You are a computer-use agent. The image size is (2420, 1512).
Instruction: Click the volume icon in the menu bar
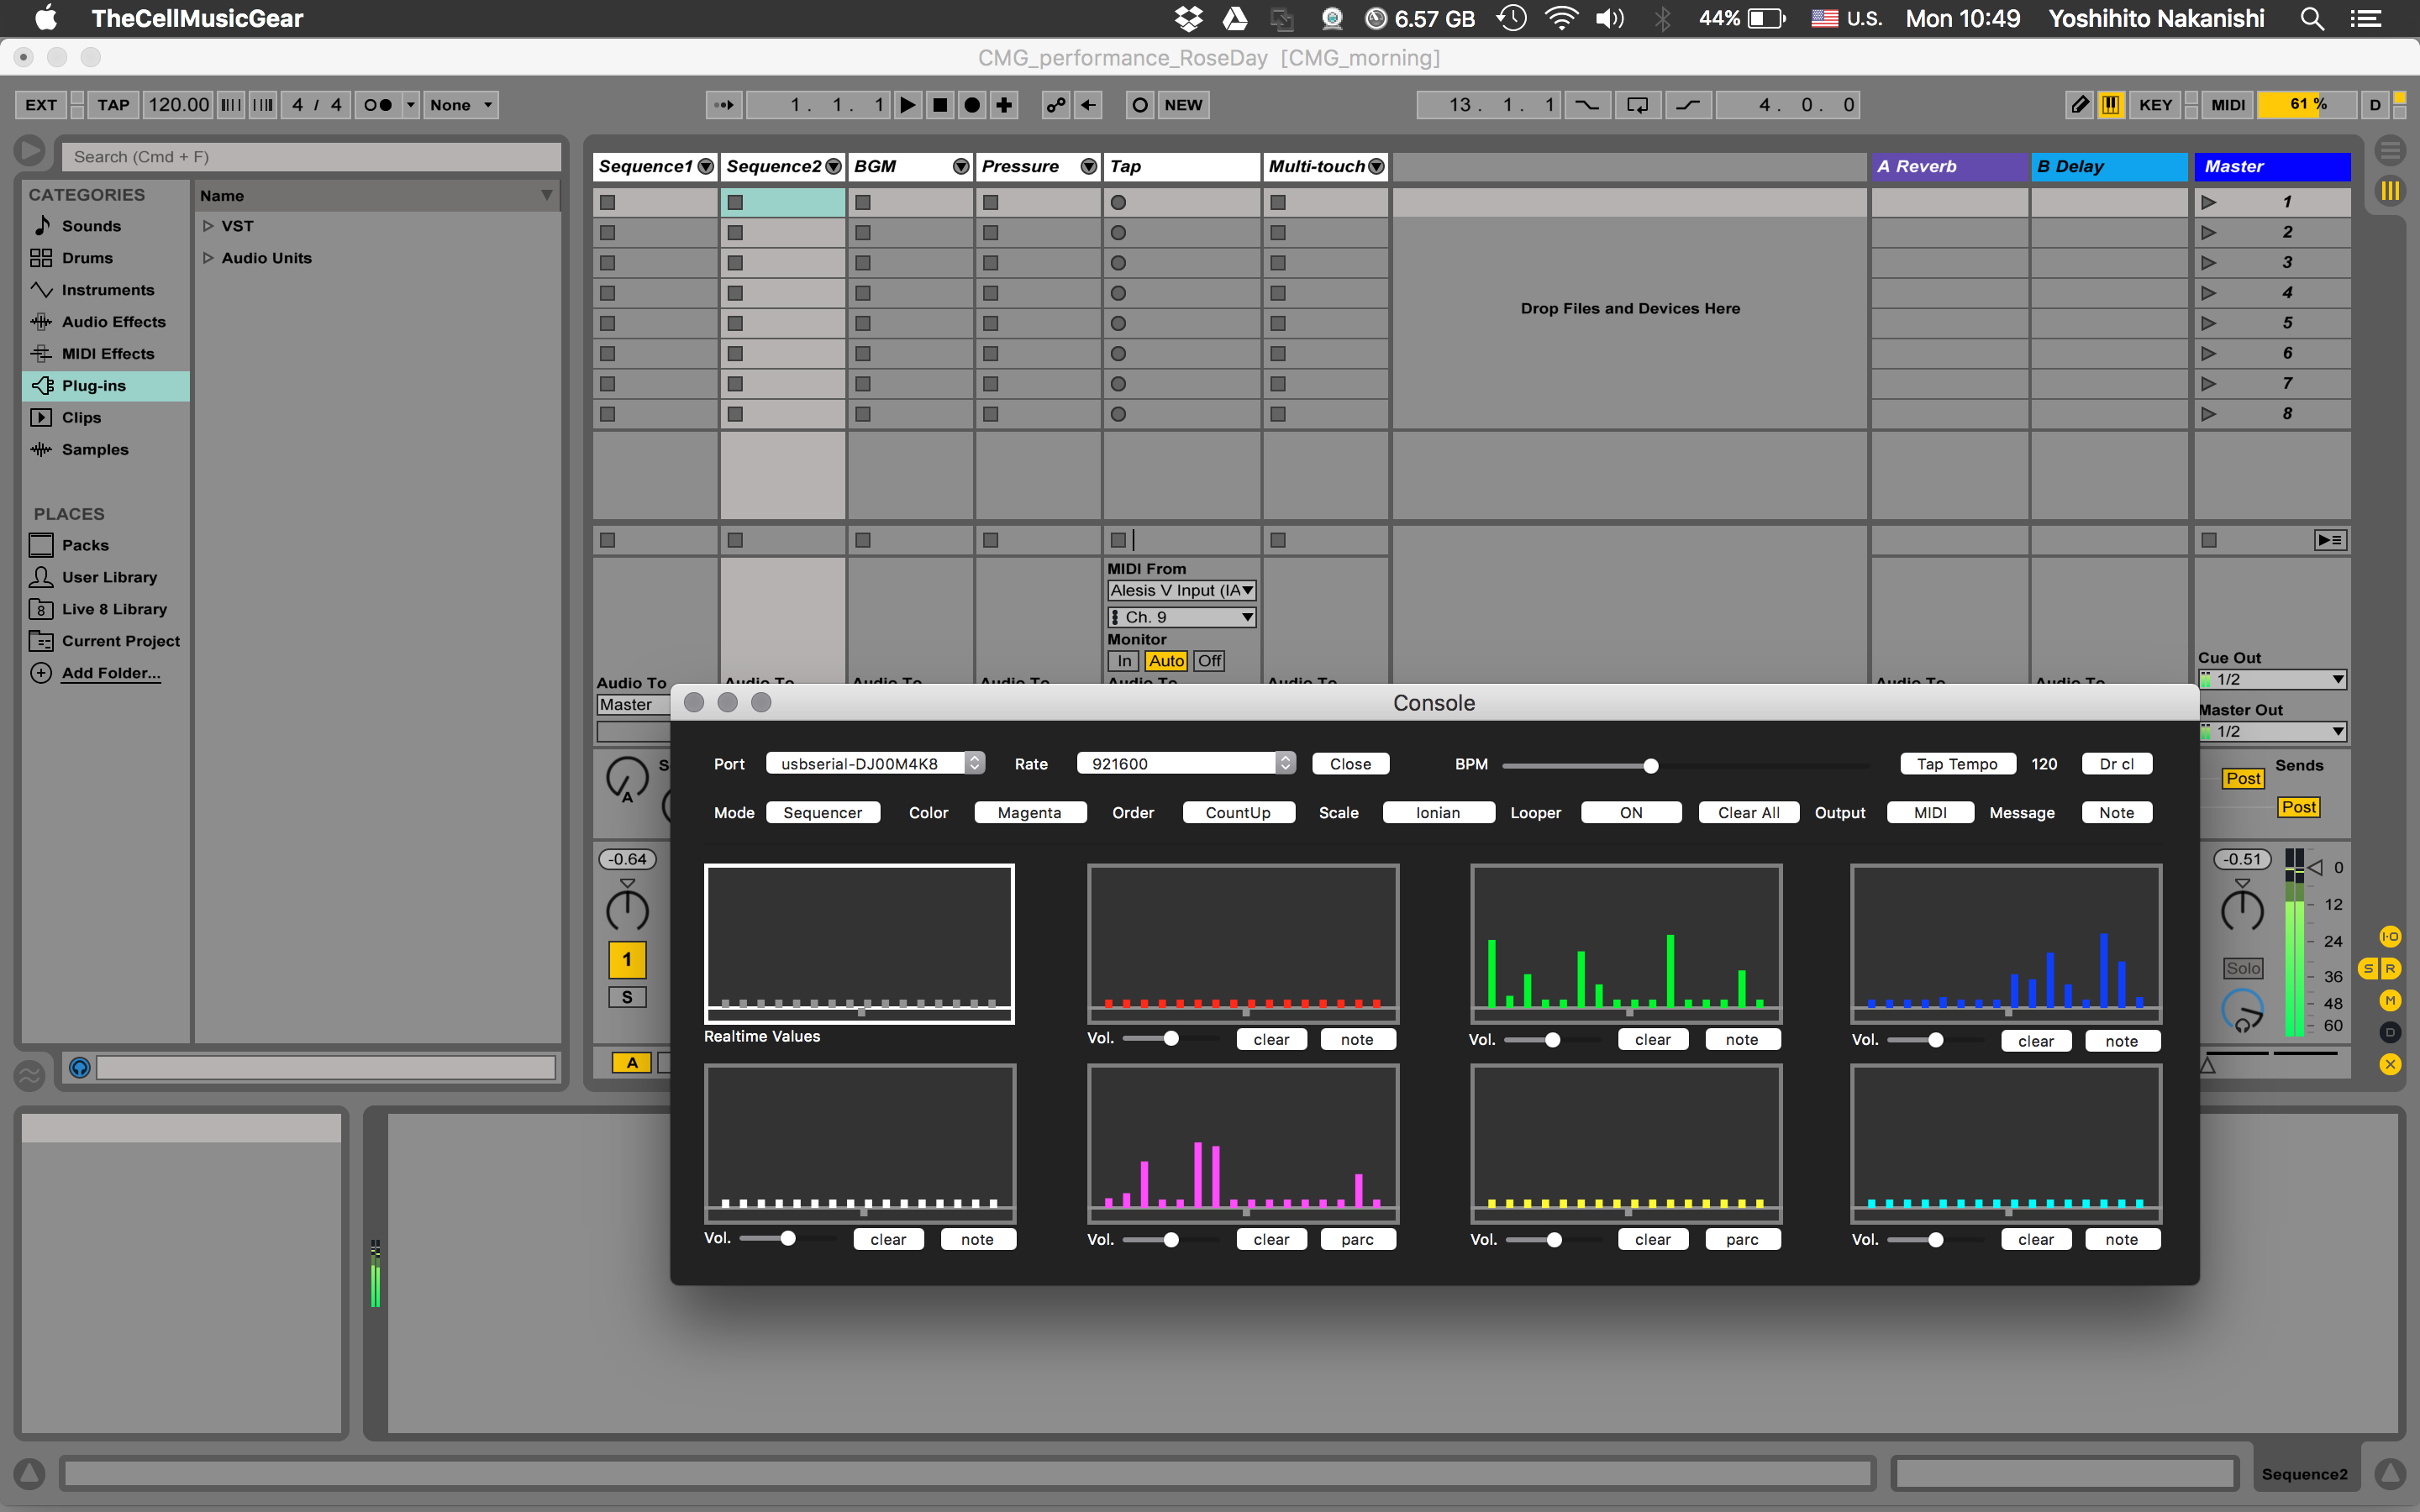(1609, 18)
